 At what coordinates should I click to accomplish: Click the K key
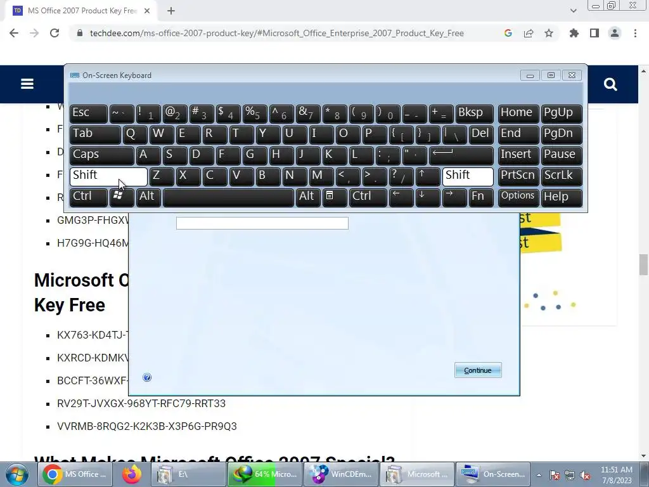click(335, 156)
